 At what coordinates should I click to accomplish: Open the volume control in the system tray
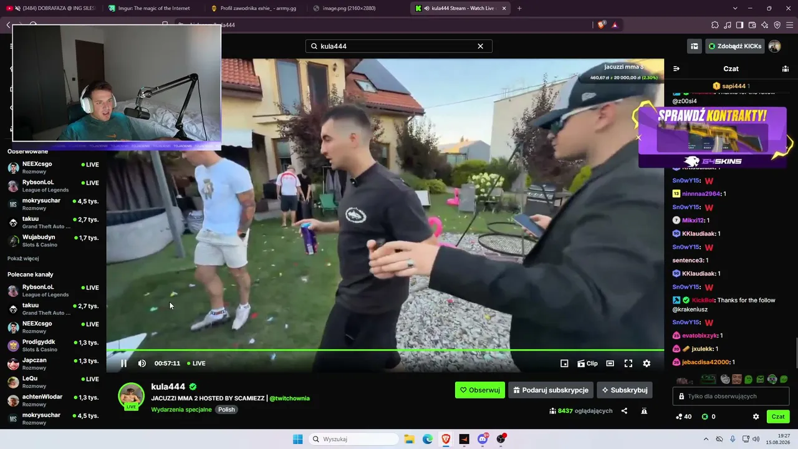click(x=756, y=439)
